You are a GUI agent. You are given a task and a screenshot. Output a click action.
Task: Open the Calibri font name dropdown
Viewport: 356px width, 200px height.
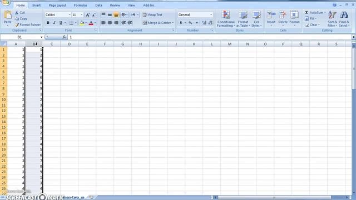coord(70,15)
